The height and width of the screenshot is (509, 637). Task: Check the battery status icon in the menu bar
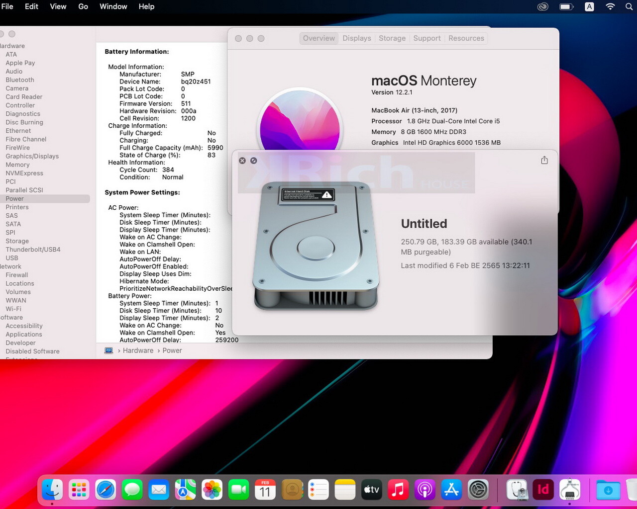(x=566, y=6)
